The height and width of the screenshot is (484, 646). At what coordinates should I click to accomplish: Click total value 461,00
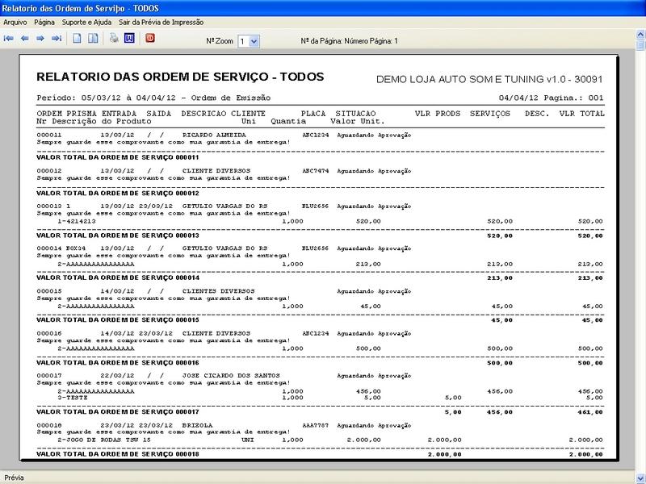coord(590,412)
